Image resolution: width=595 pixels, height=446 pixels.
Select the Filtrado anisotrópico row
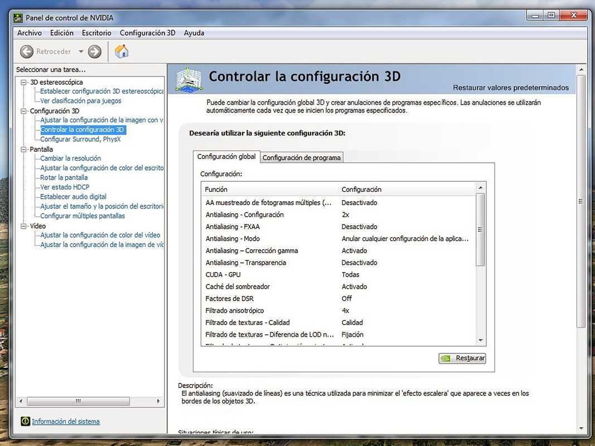point(338,311)
